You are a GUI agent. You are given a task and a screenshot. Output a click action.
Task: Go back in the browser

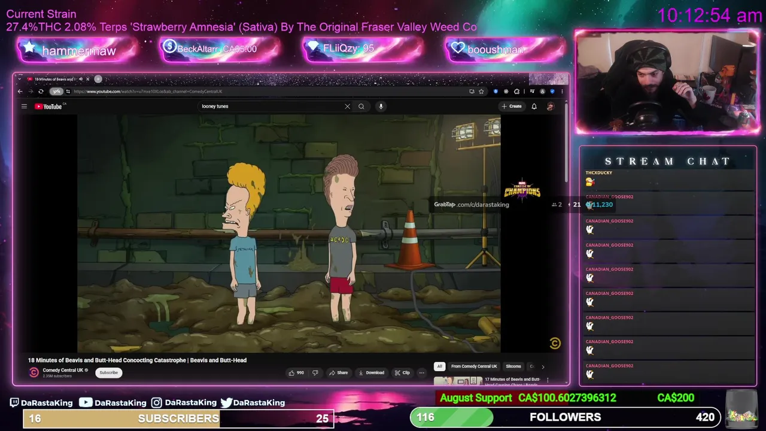pos(20,92)
